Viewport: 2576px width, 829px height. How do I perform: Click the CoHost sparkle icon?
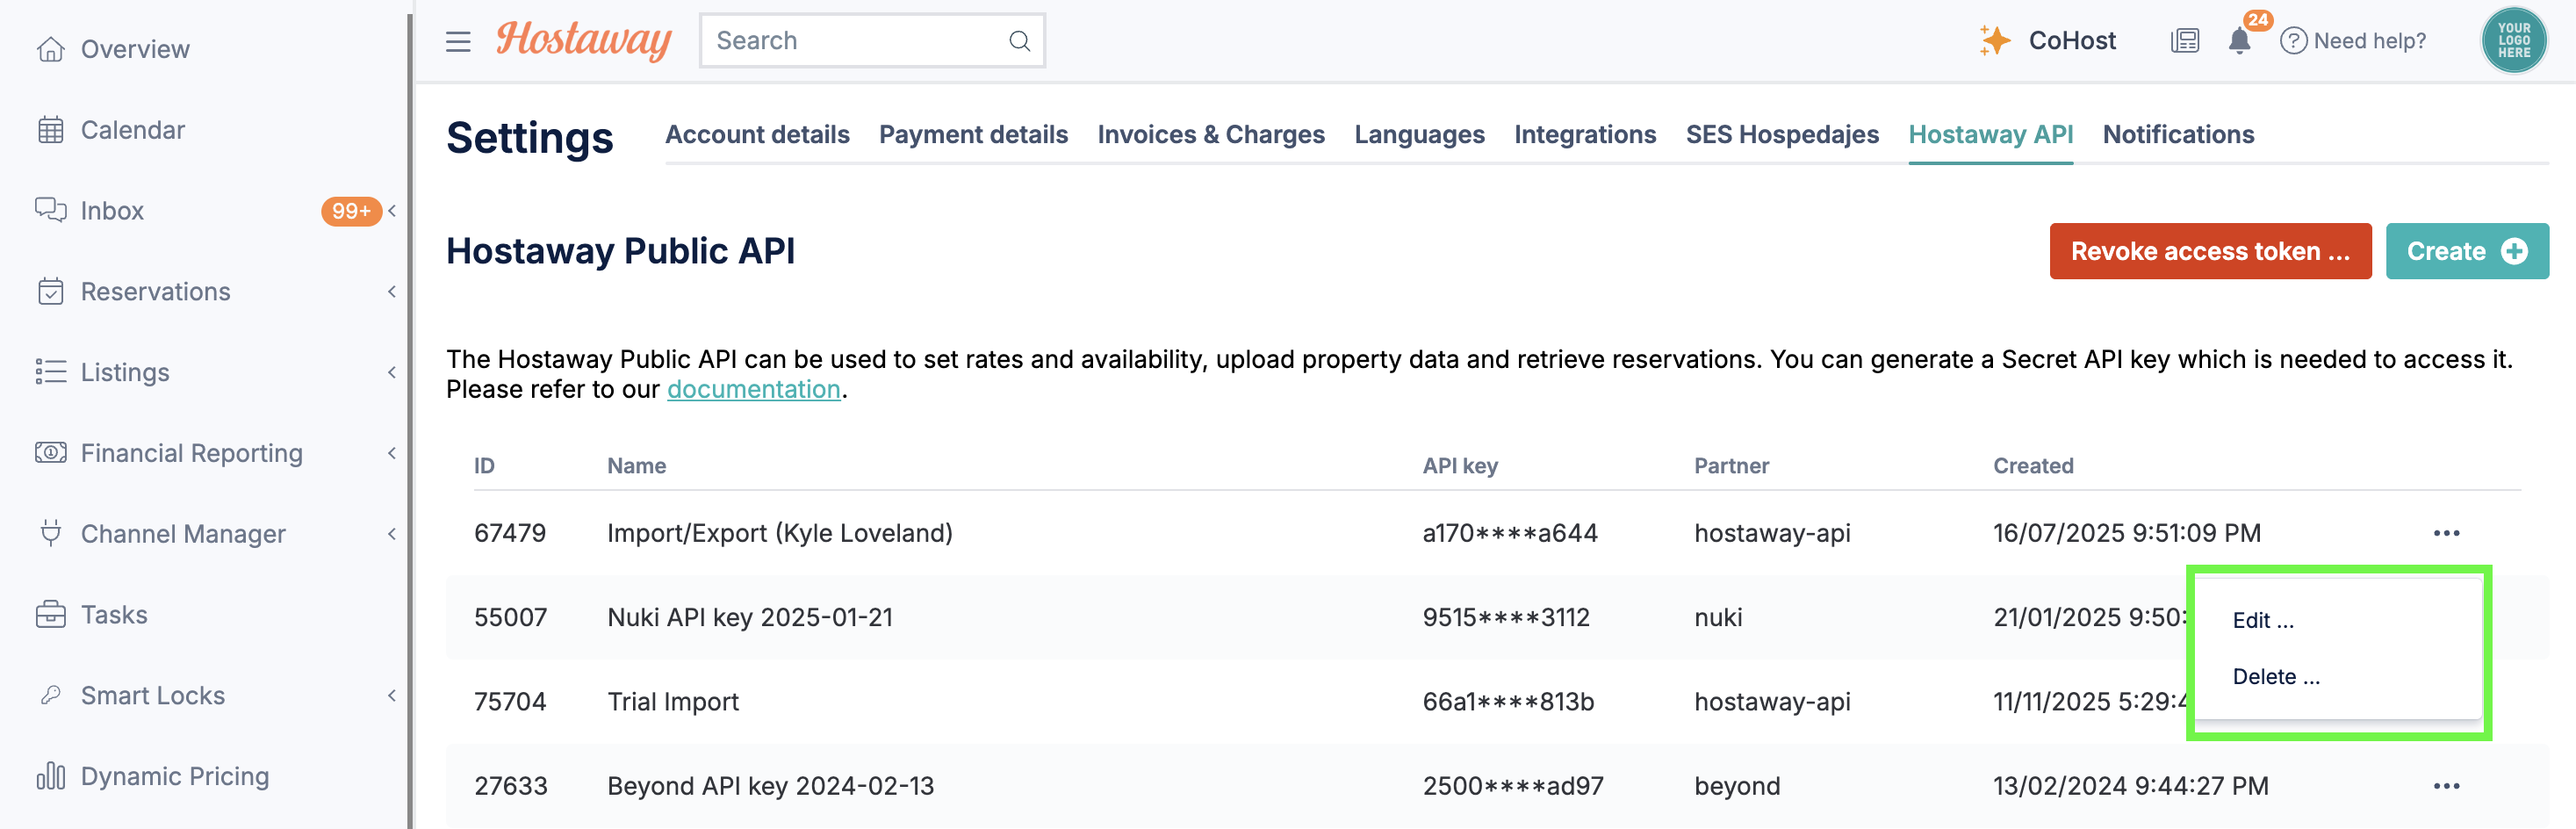(x=1994, y=40)
